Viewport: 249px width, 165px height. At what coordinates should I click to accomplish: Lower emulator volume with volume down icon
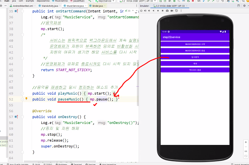tap(149, 10)
